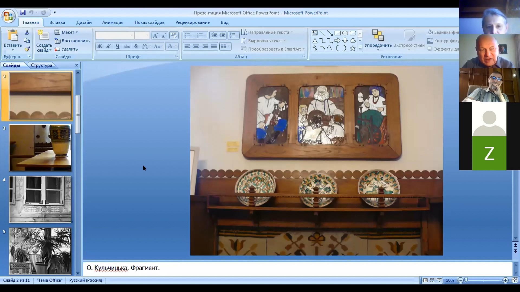
Task: Toggle bold formatting Ж
Action: click(100, 46)
